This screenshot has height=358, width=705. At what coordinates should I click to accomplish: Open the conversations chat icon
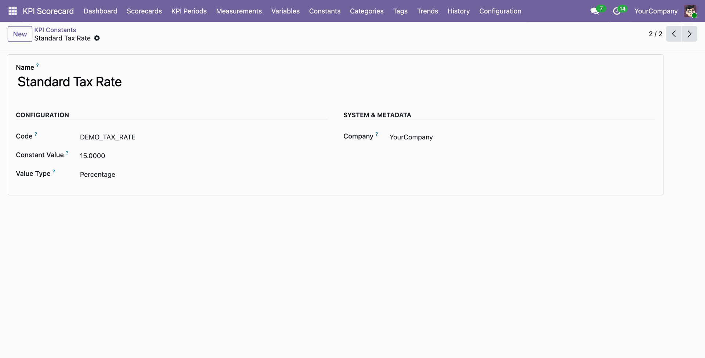tap(595, 11)
